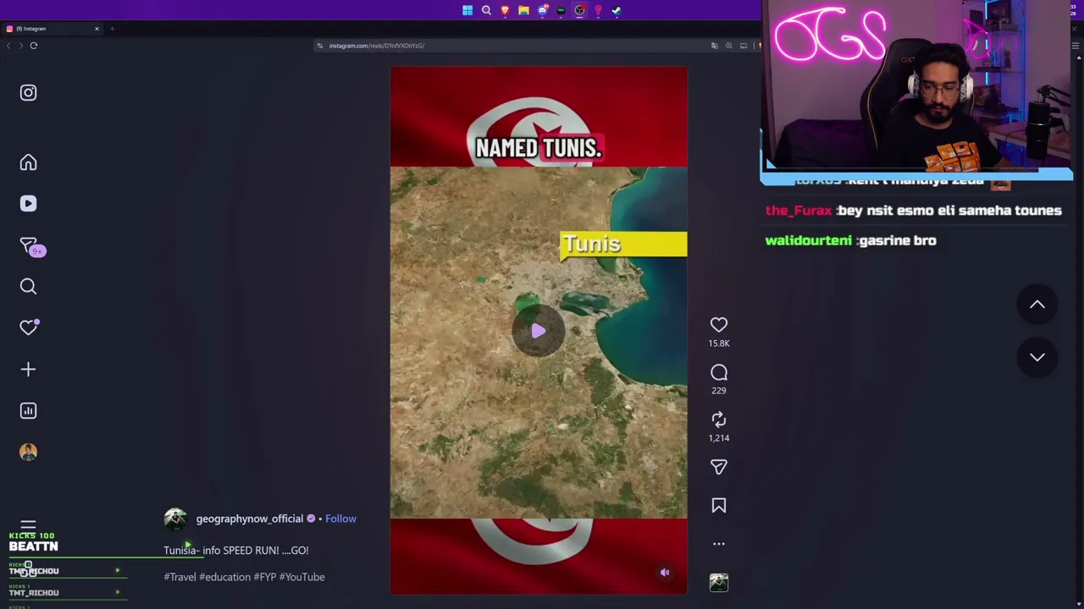Open the Windows Start menu

pos(467,10)
